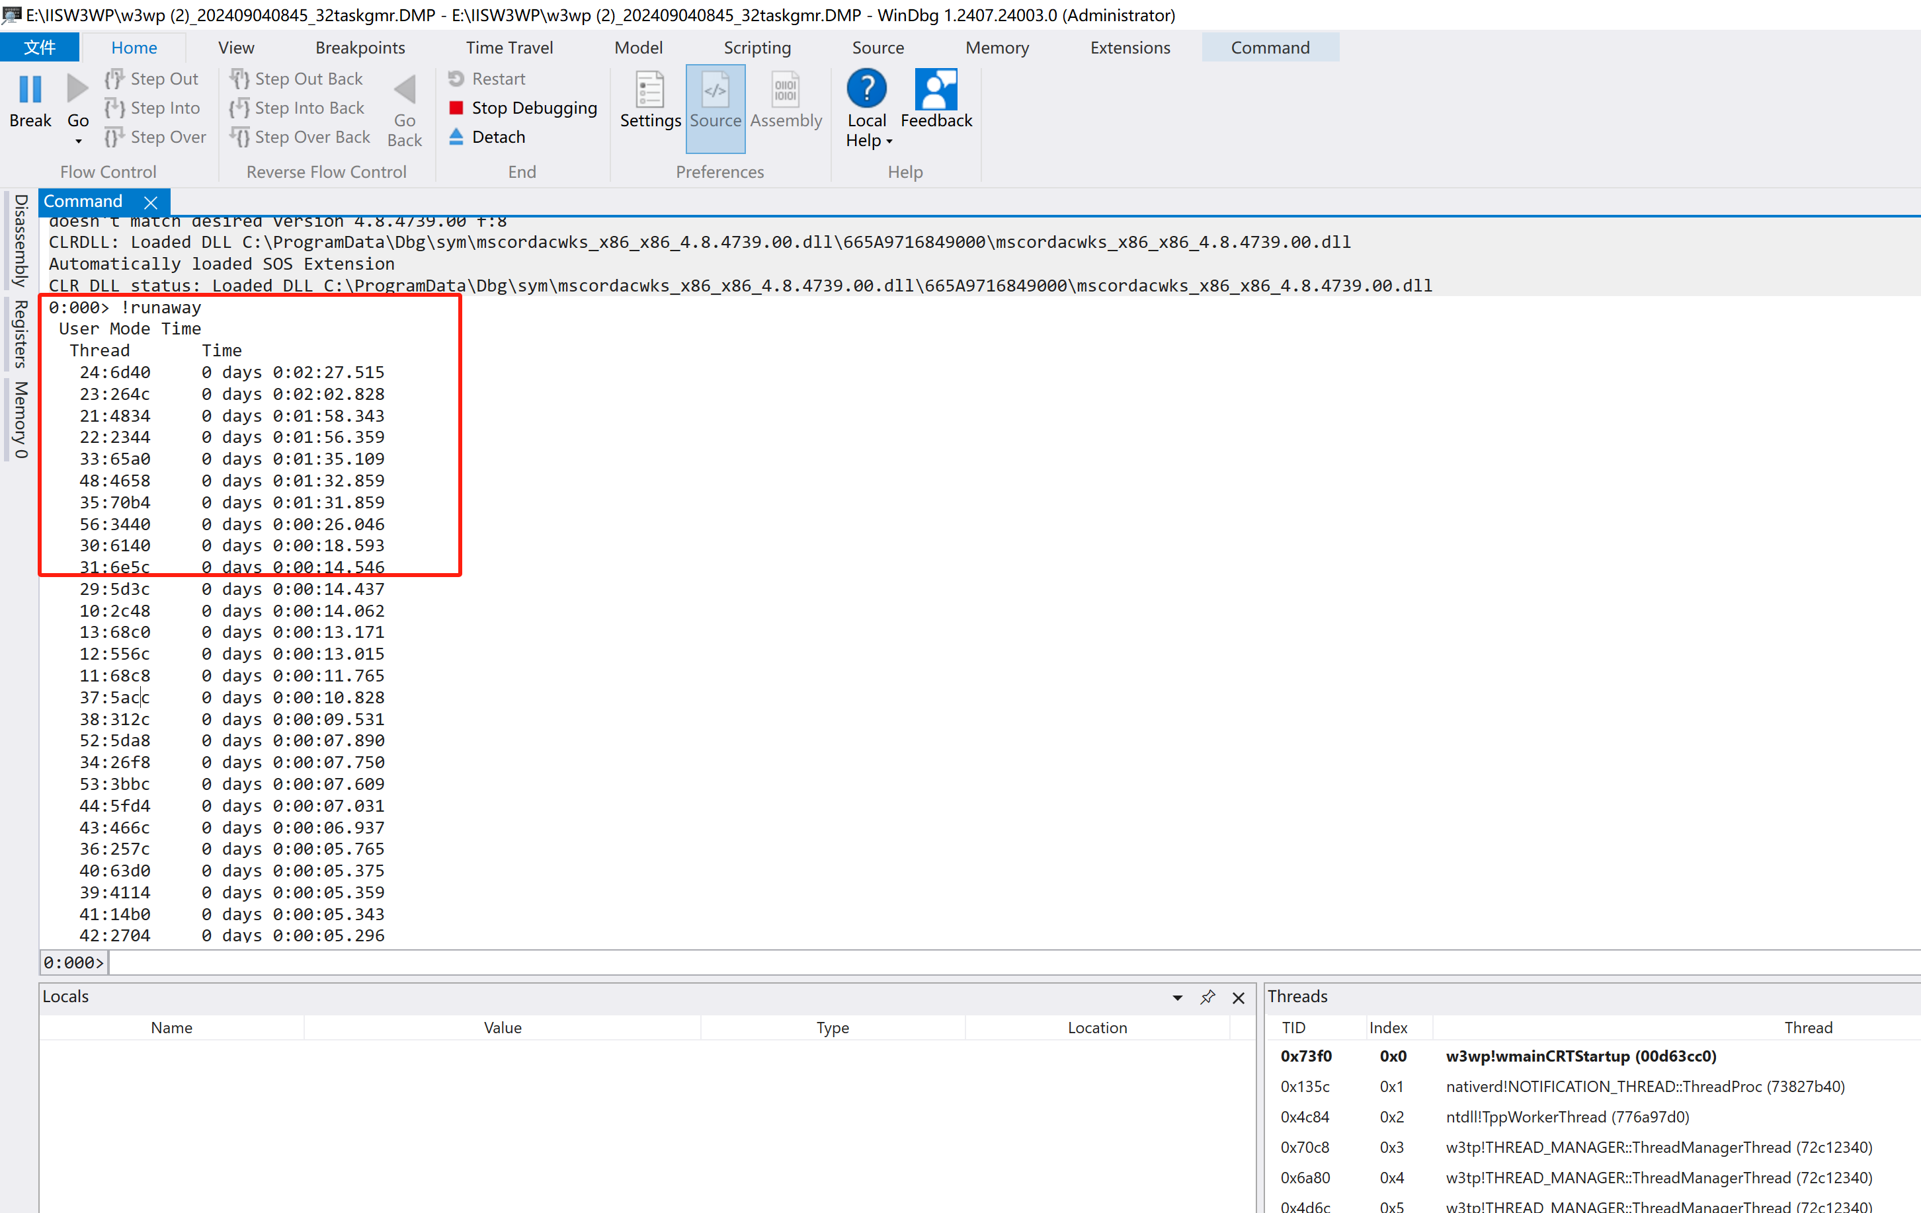
Task: Switch to the Breakpoints ribbon tab
Action: [x=360, y=48]
